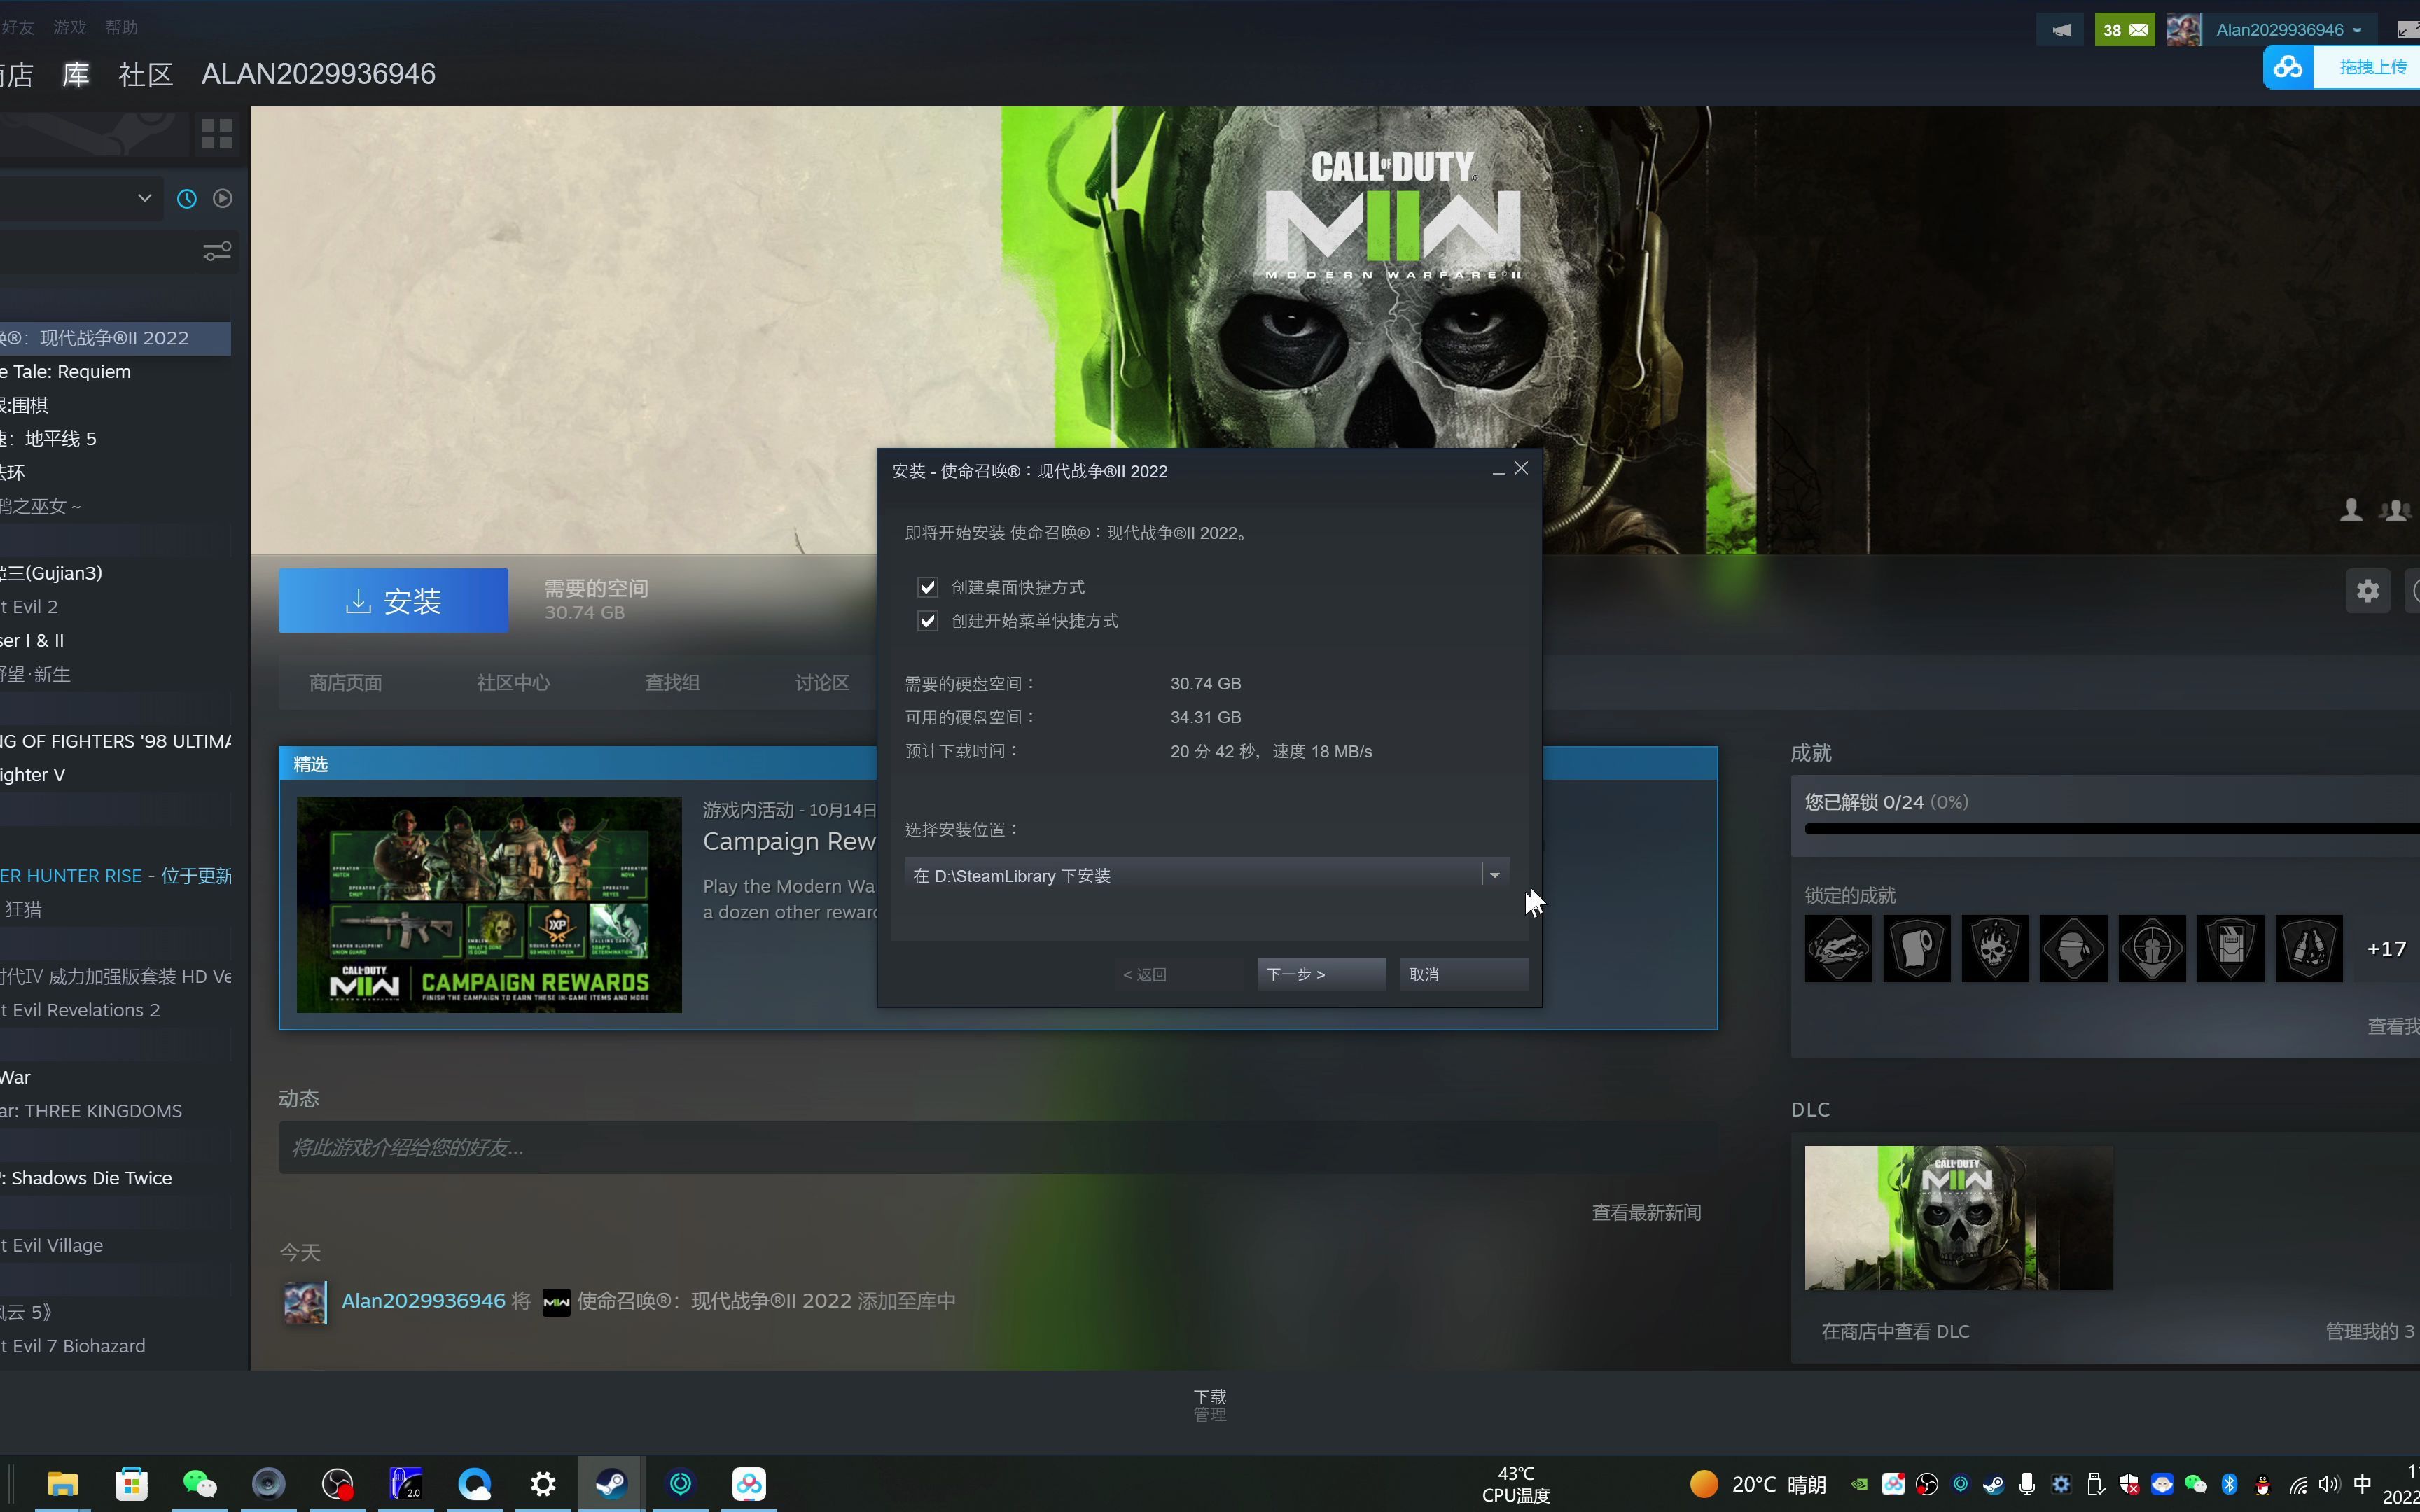The image size is (2420, 1512).
Task: Click the user avatar in the top bar
Action: point(2184,30)
